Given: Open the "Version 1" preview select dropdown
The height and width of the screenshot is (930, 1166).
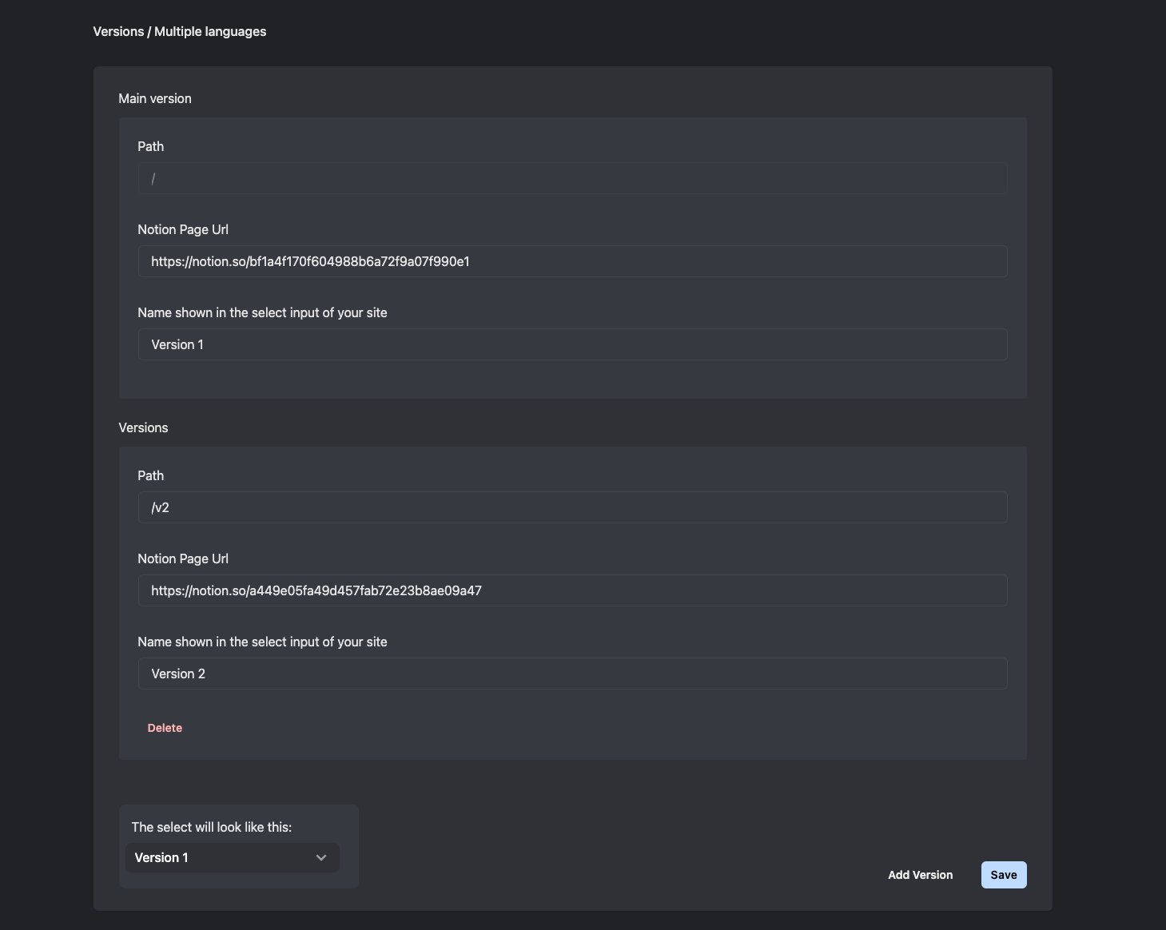Looking at the screenshot, I should click(x=232, y=858).
